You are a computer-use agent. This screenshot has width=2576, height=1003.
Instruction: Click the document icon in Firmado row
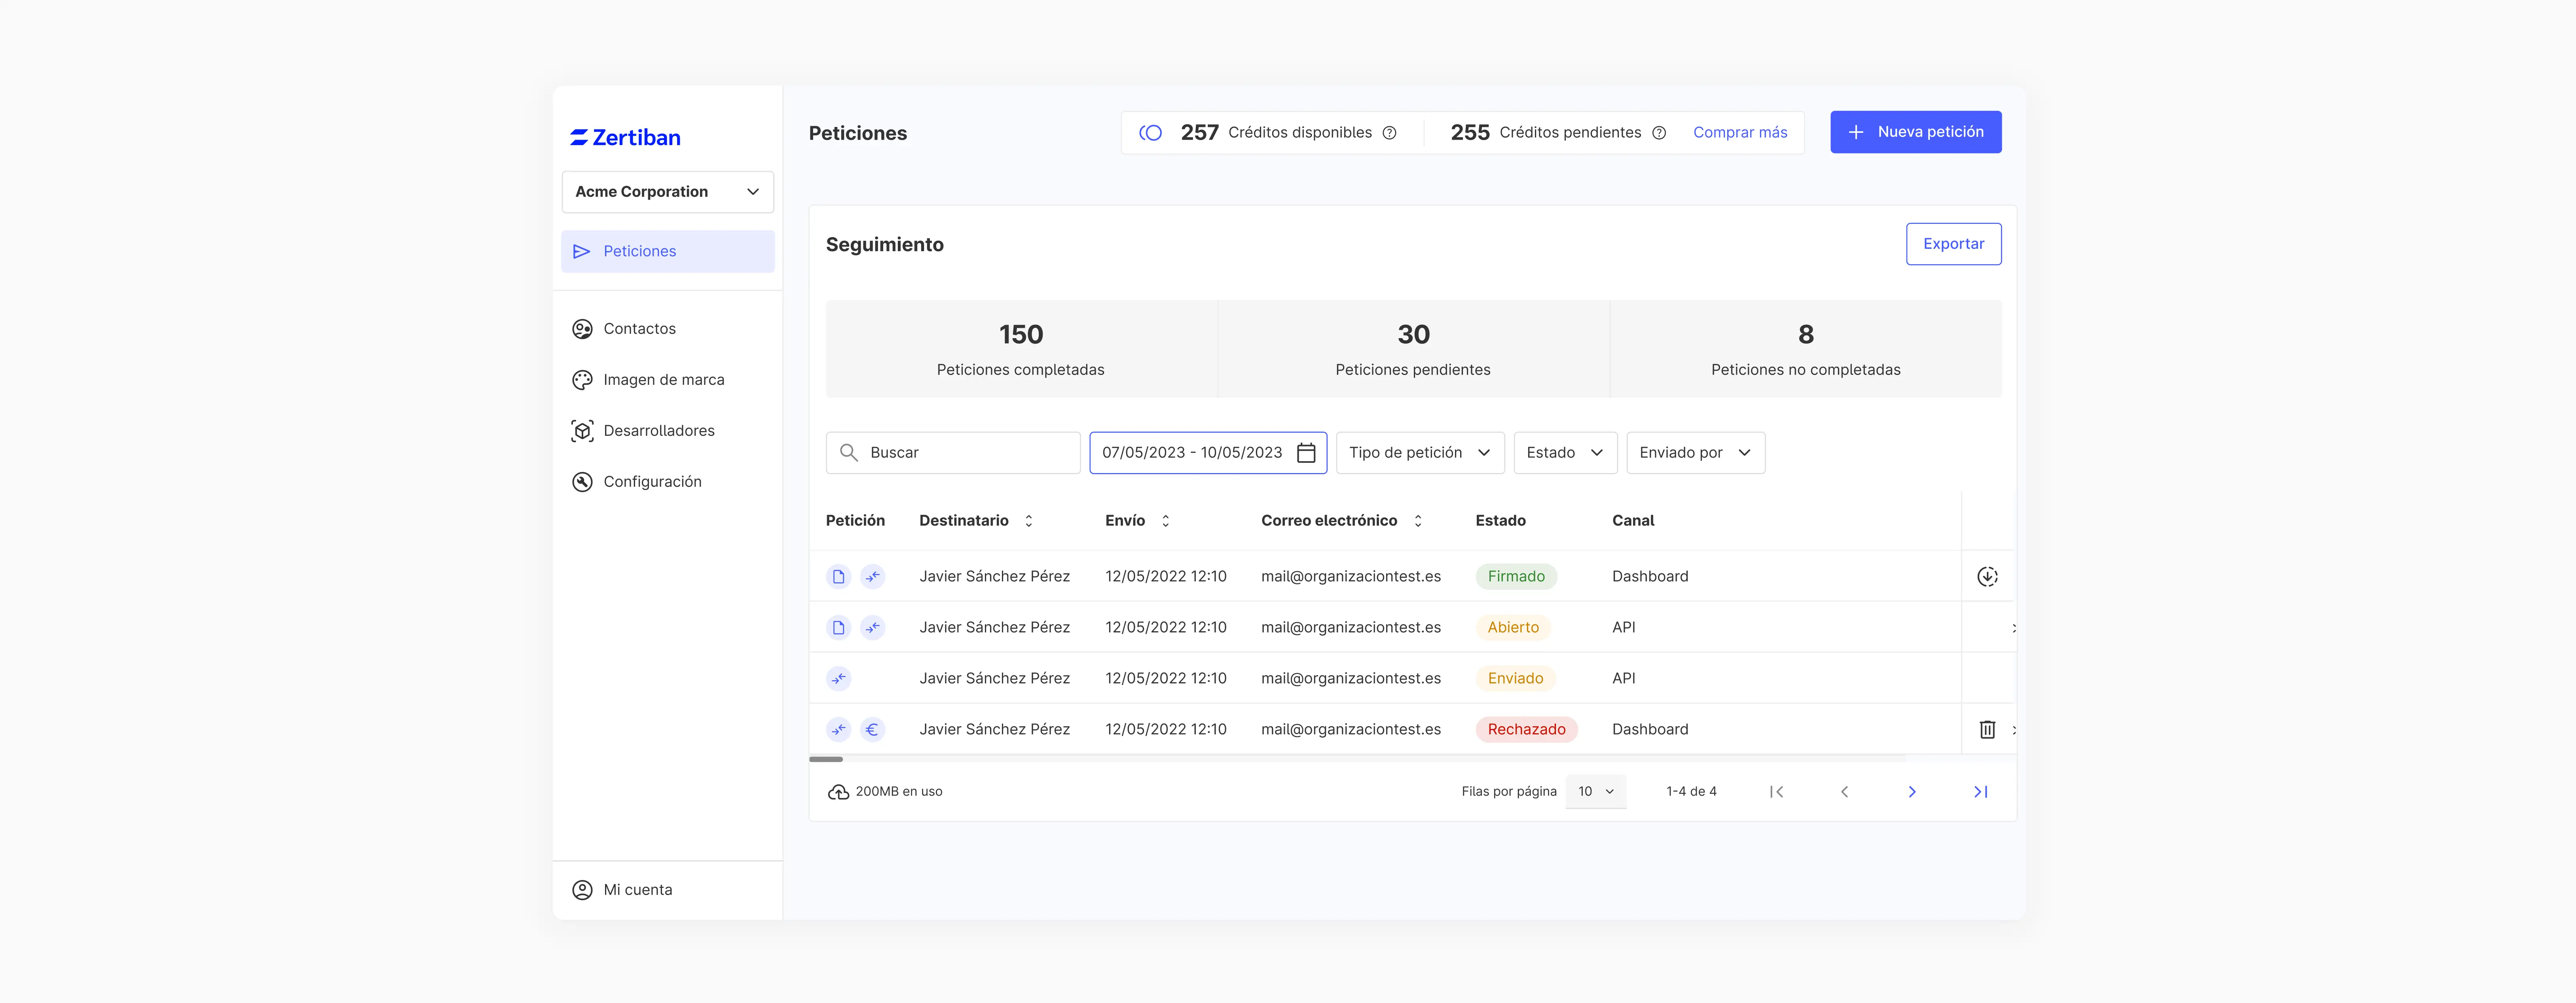(838, 576)
